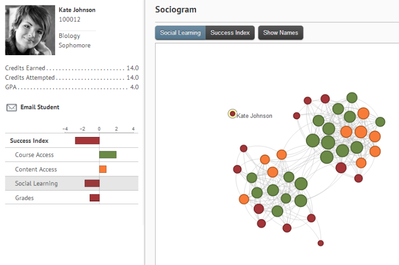Click the top green node in upper cluster
Screen dimensions: 399x265
(352, 98)
